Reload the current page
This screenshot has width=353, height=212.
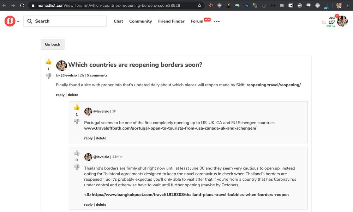[x=22, y=5]
